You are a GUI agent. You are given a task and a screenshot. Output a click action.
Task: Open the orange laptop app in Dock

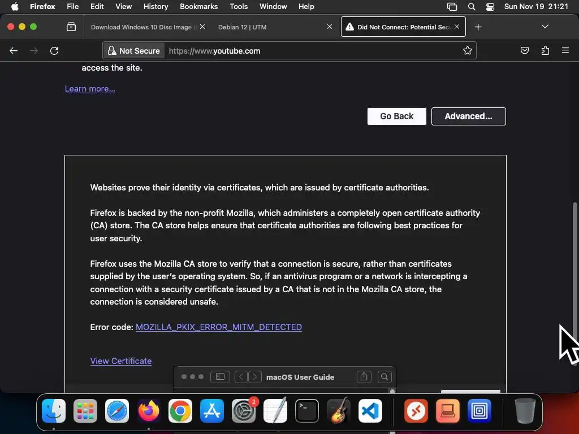448,411
